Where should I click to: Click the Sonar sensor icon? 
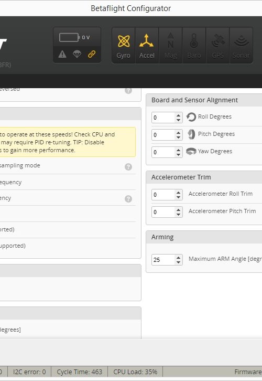pyautogui.click(x=241, y=46)
